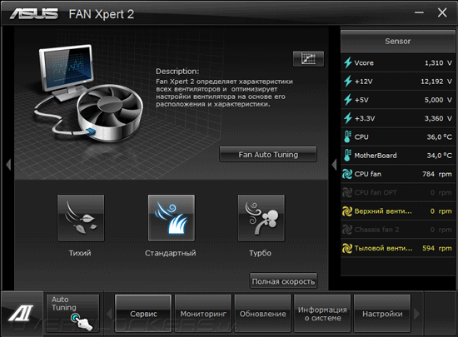This screenshot has width=458, height=337.
Task: Open the Обновление menu
Action: pos(262,314)
